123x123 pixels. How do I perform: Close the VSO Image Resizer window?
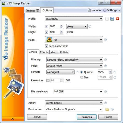(116, 2)
